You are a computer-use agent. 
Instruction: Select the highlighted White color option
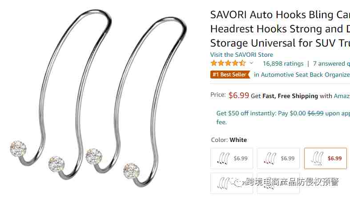(x=326, y=158)
